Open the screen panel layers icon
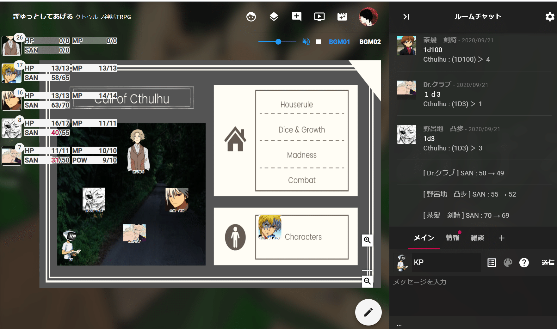Screen dimensions: 557x329 274,17
